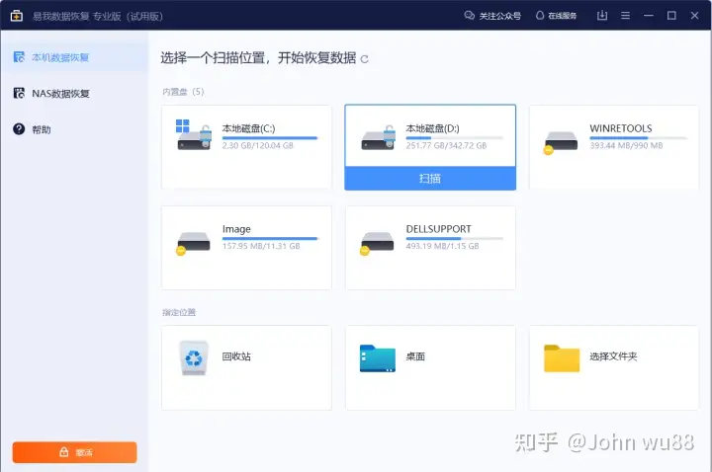Click the 桌面 desktop folder icon
This screenshot has height=472, width=712.
(x=378, y=358)
